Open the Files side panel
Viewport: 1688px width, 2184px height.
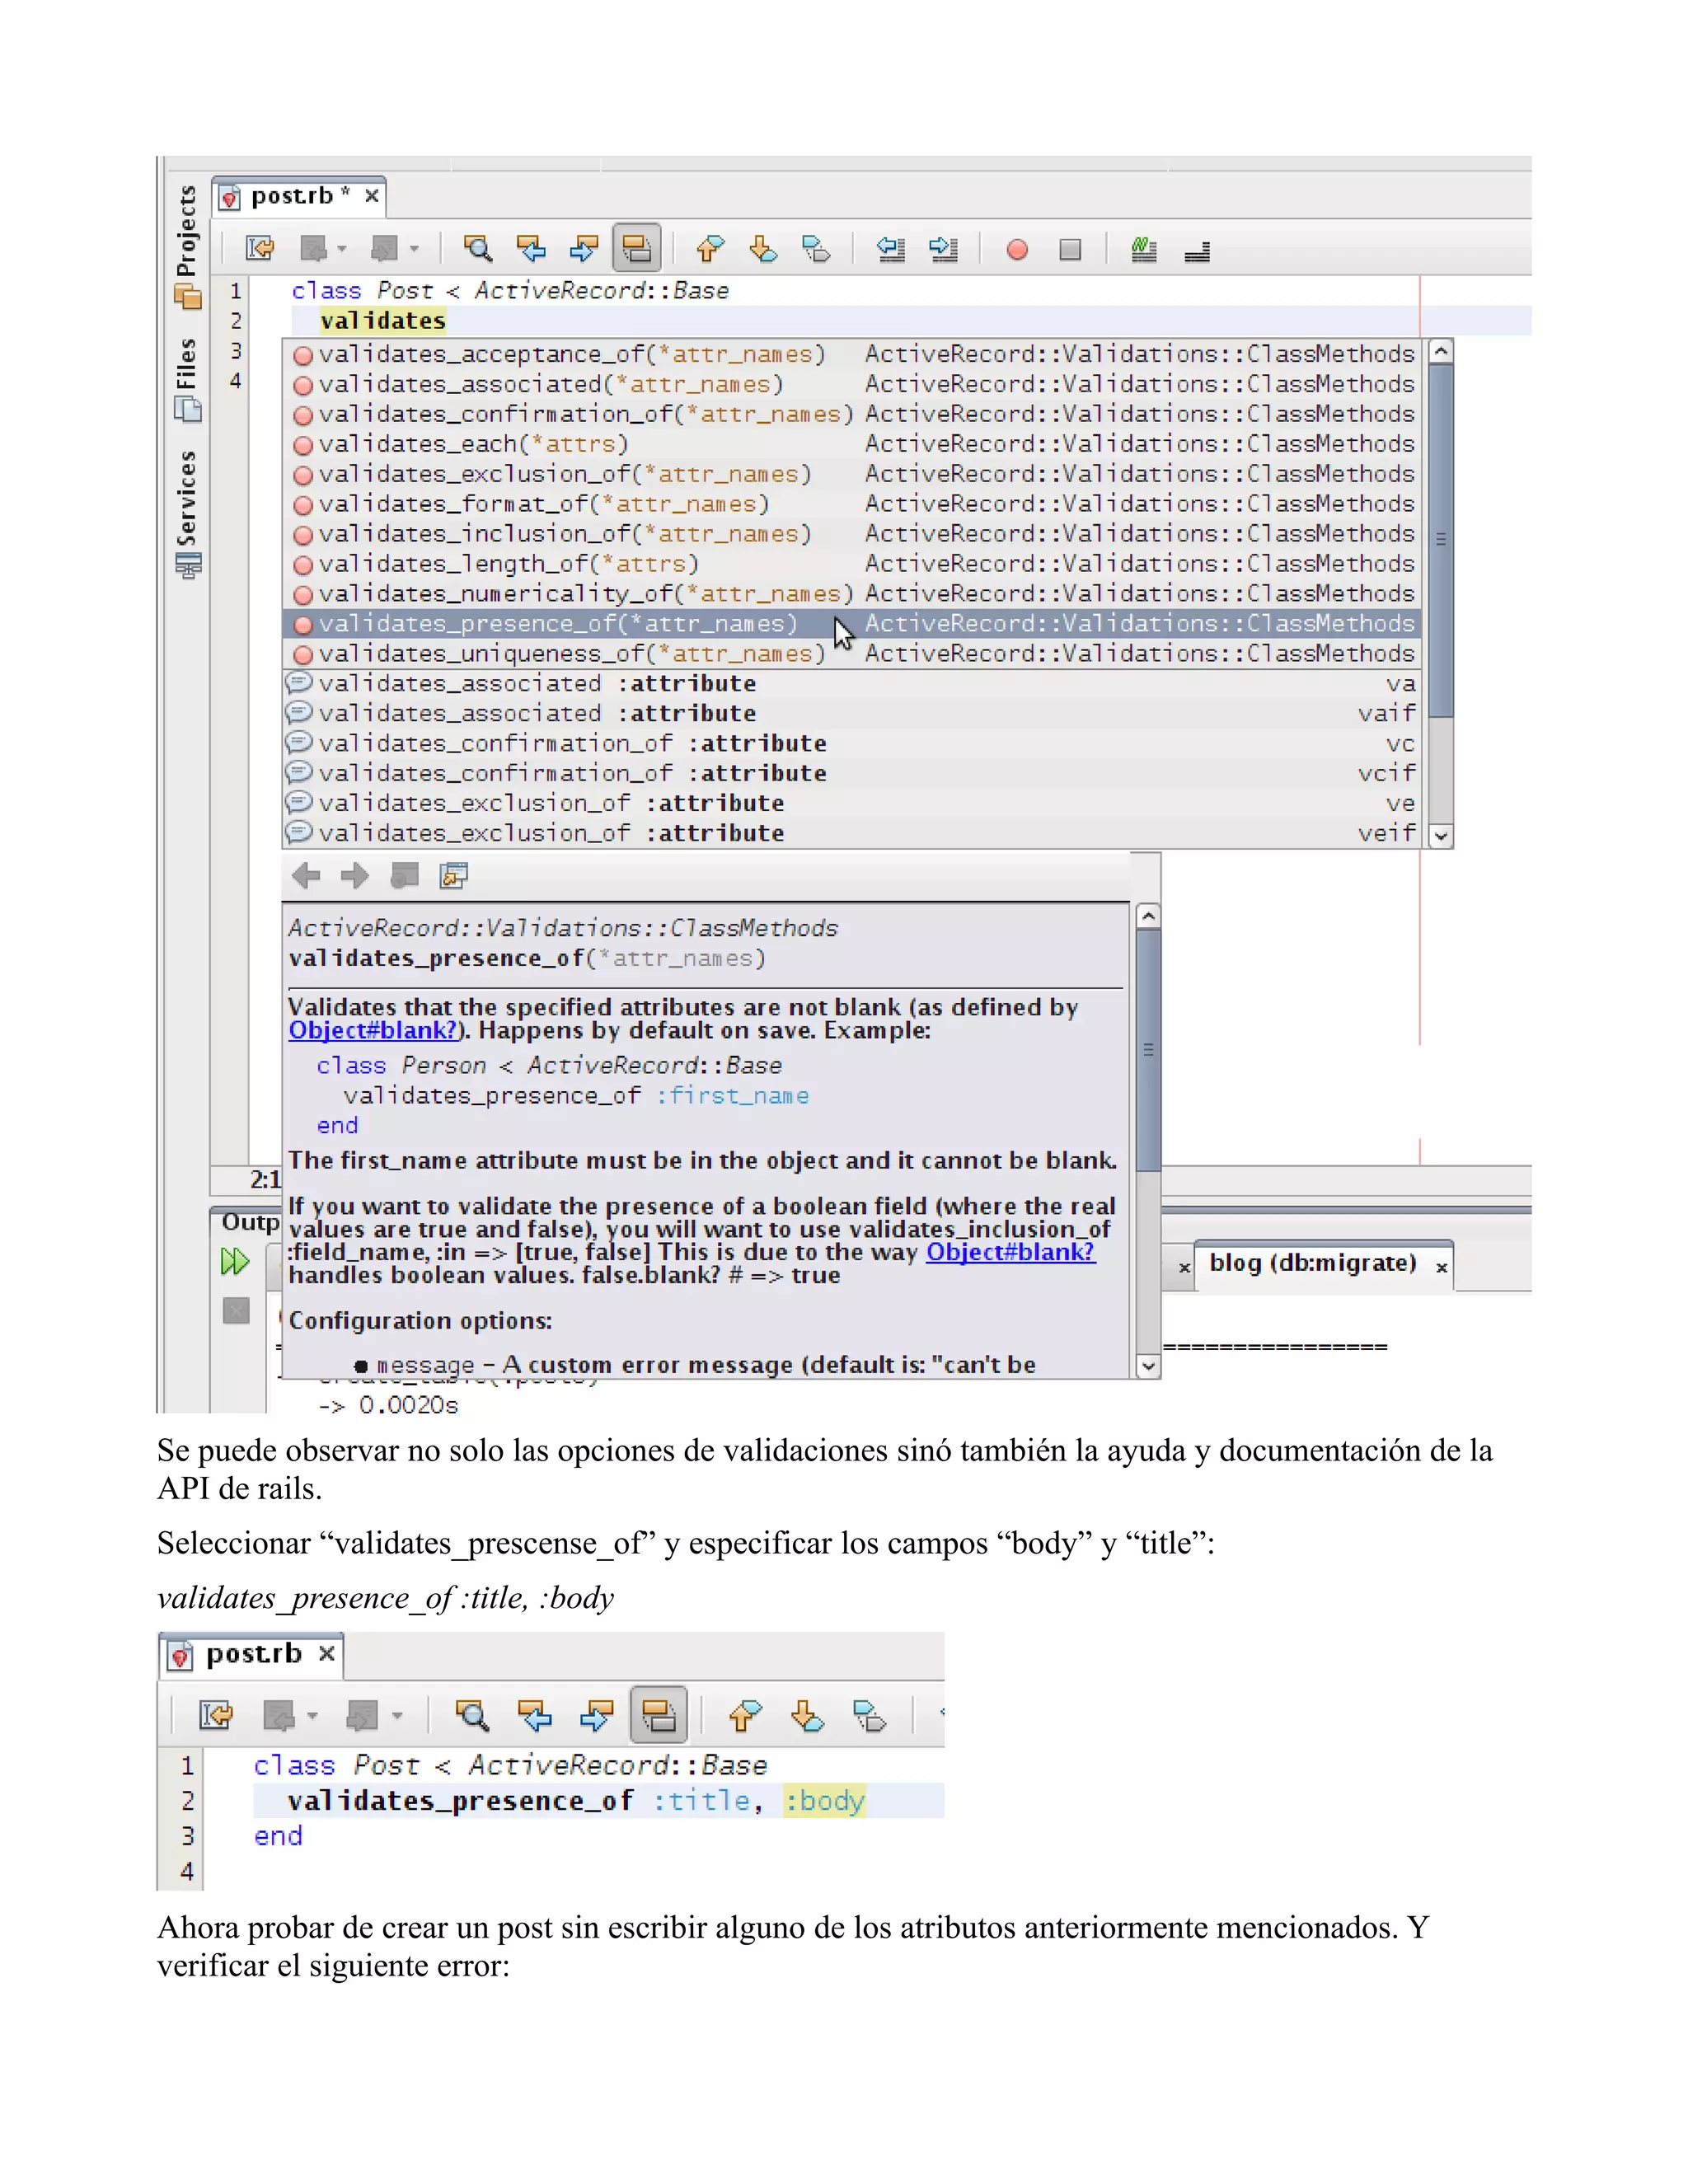pyautogui.click(x=187, y=378)
